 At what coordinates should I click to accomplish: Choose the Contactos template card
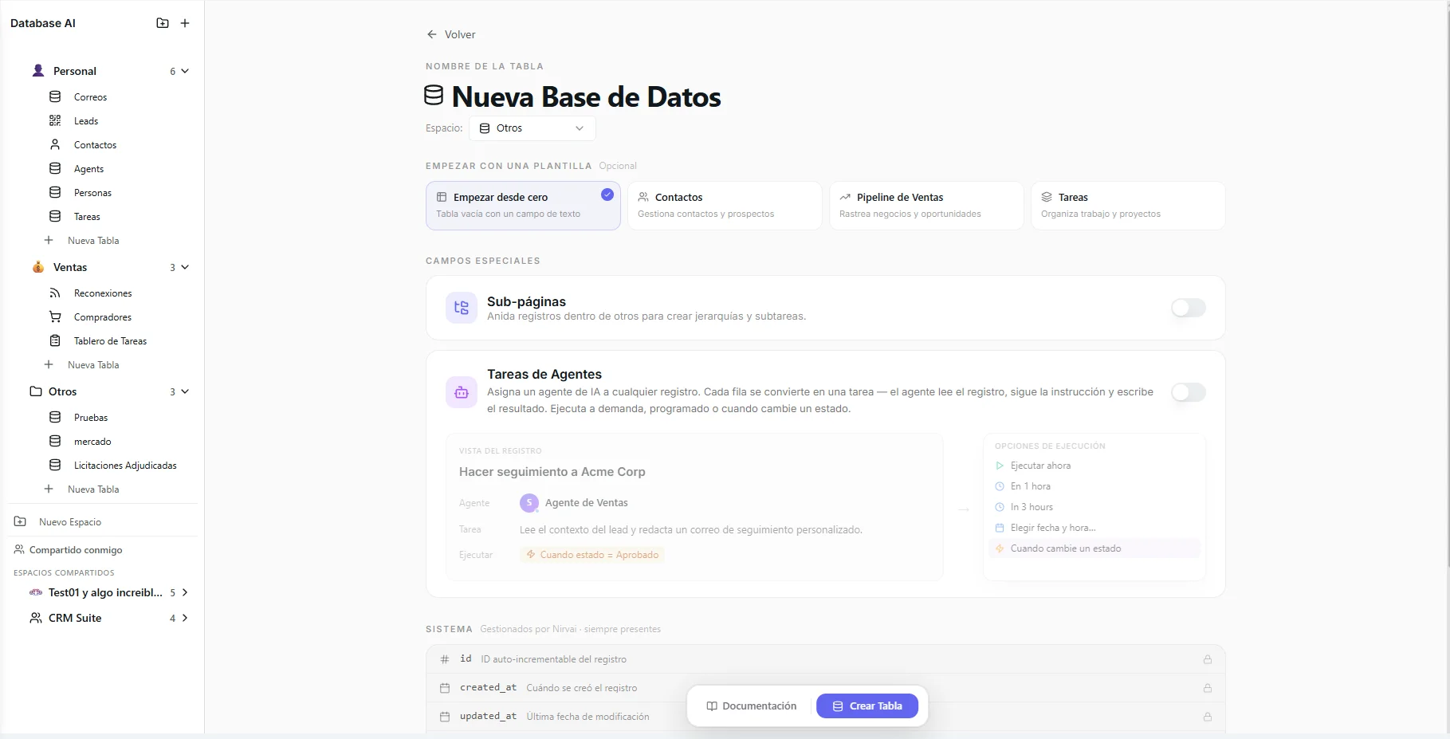[x=725, y=206]
